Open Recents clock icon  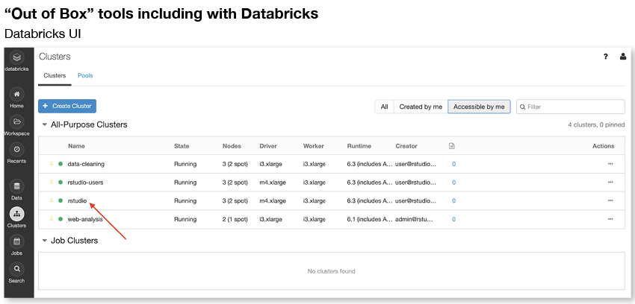16,149
